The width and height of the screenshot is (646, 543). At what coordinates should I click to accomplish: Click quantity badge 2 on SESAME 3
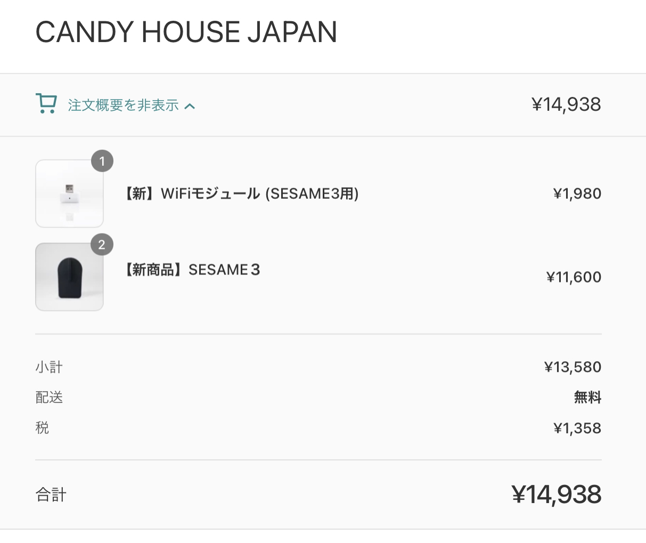click(x=102, y=245)
